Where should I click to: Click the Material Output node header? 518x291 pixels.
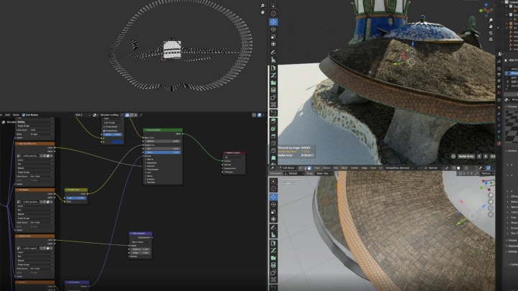point(232,153)
